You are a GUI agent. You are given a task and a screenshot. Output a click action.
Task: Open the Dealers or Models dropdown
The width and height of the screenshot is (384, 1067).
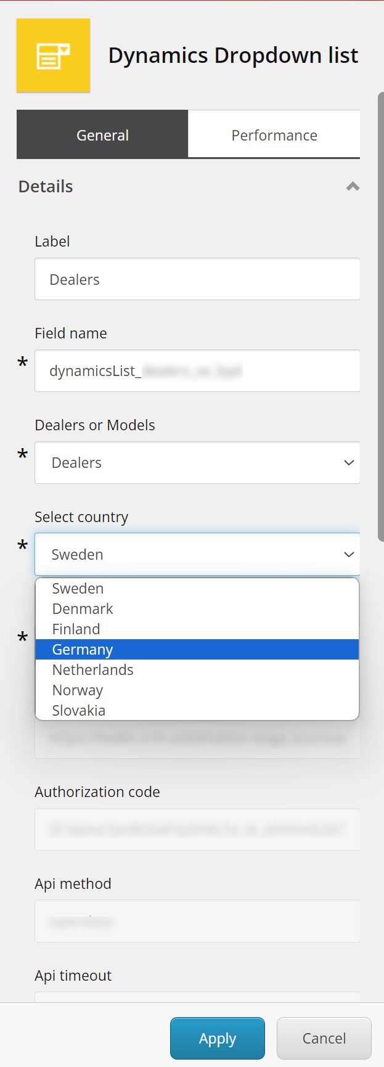point(197,463)
